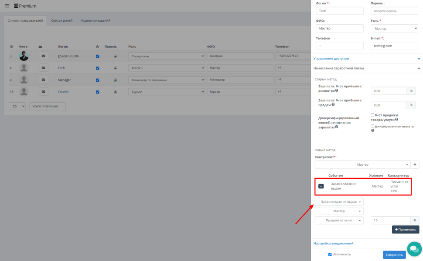Remove the 'Заказ оплачен и выдан' rule with minus button

321,186
